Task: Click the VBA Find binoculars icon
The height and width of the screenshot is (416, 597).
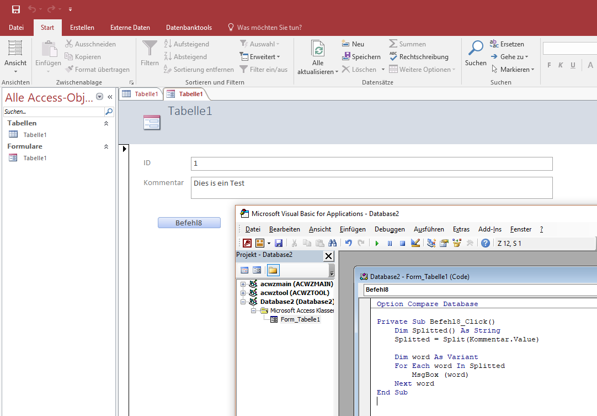Action: point(332,243)
